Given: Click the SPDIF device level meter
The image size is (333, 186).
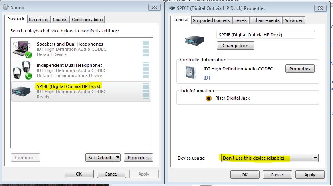Looking at the screenshot, I should click(x=146, y=91).
